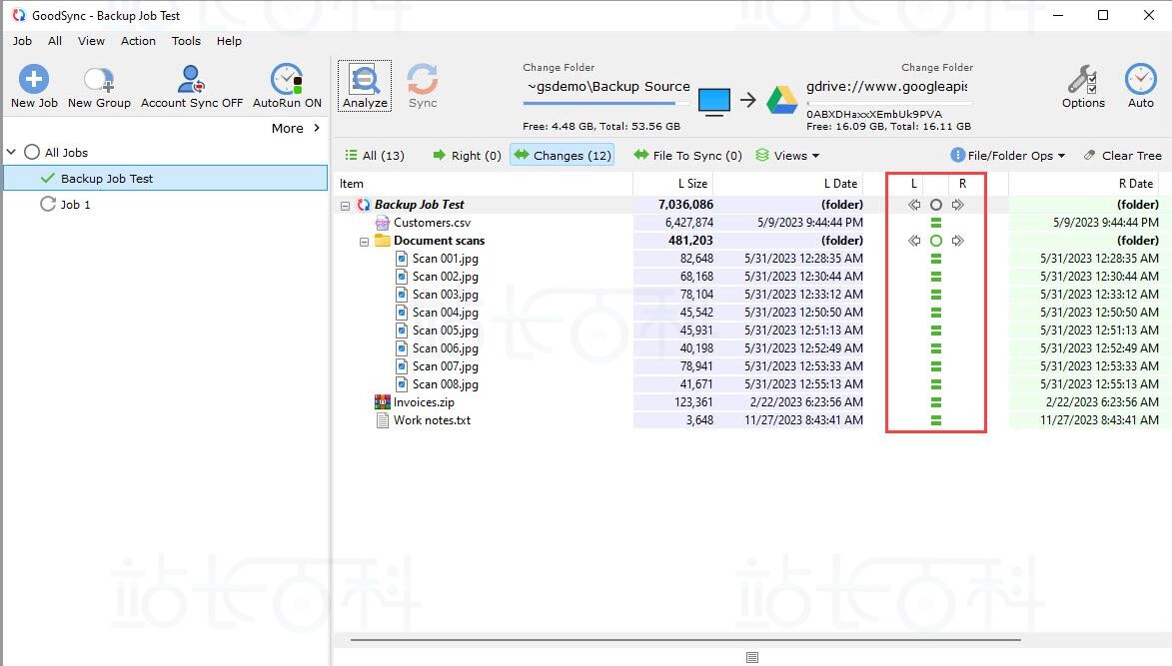The width and height of the screenshot is (1172, 666).
Task: Set Backup Job Test to right arrow
Action: point(958,205)
